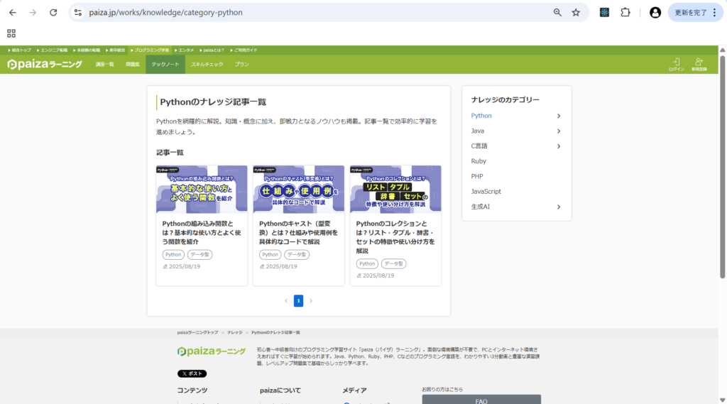Click the ログイン login icon

677,65
